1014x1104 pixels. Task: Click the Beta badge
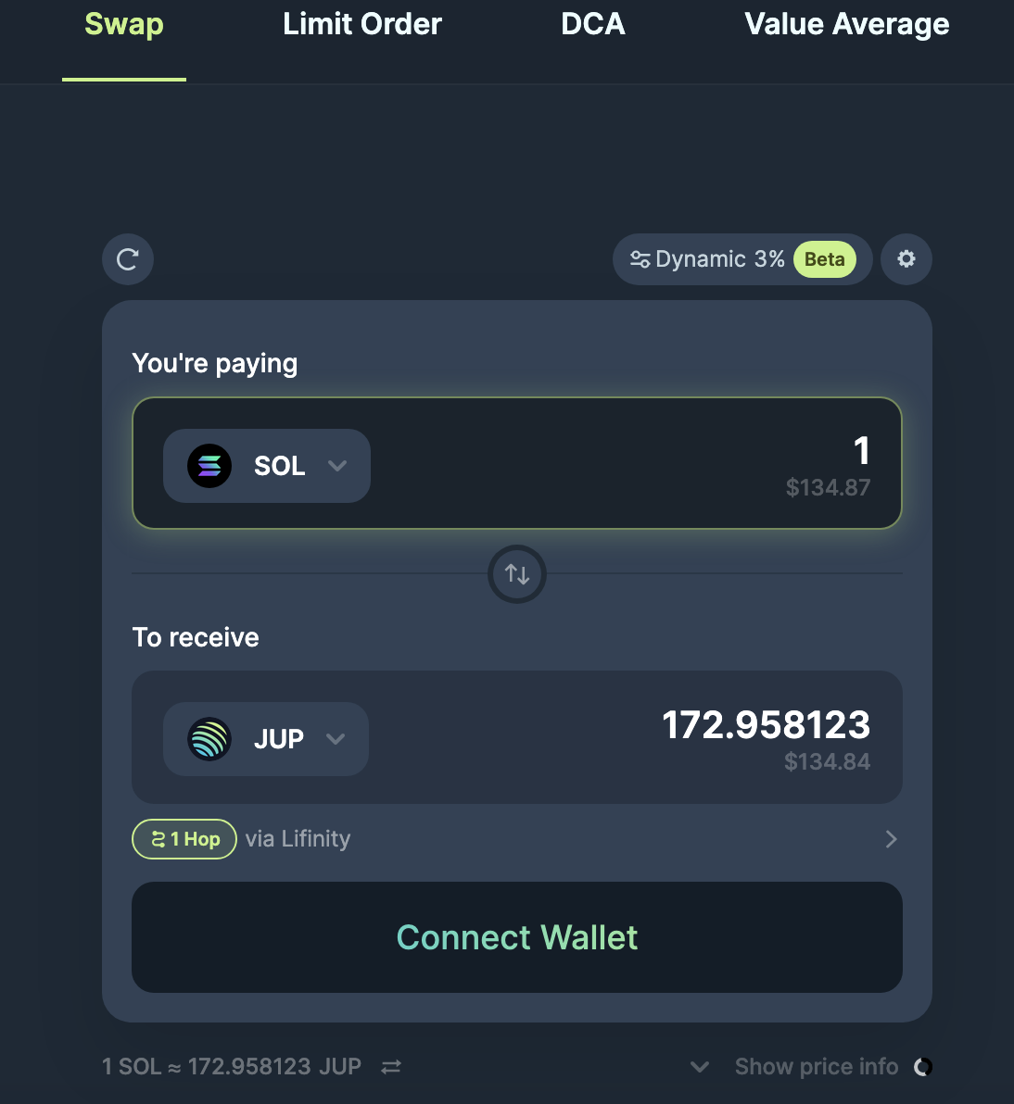tap(824, 259)
